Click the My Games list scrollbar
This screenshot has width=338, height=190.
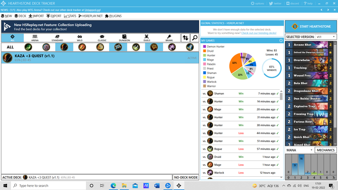click(x=281, y=96)
